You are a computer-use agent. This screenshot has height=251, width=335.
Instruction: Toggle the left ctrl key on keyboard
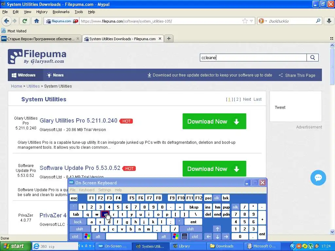tap(75, 237)
